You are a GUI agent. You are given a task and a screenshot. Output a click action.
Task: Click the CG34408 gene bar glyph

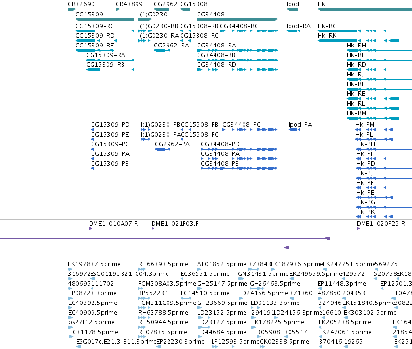click(238, 19)
